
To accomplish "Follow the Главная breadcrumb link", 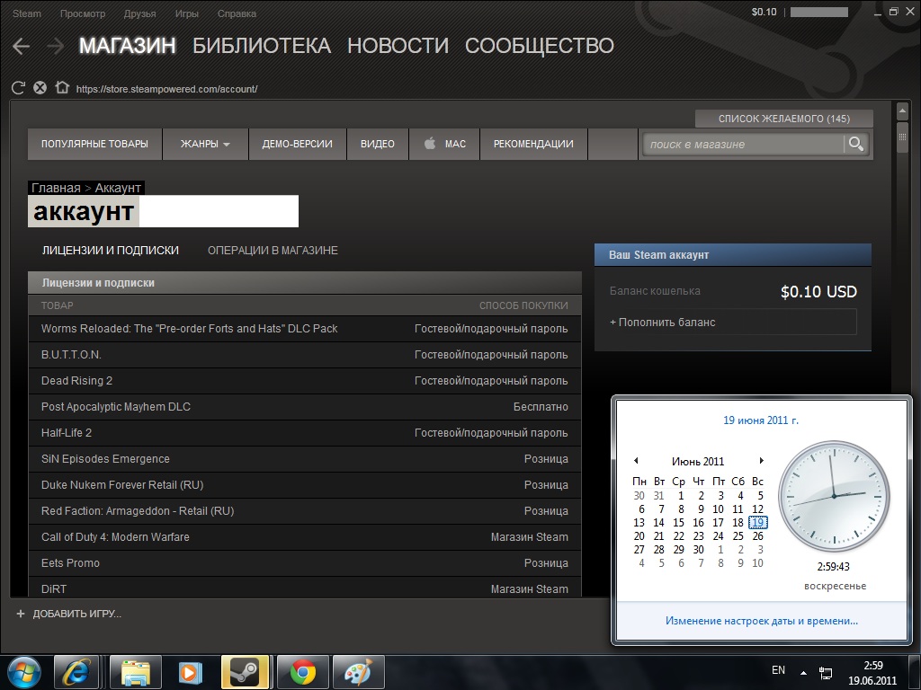I will (56, 188).
